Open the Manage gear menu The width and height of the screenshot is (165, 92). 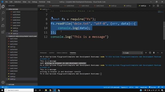(3, 82)
